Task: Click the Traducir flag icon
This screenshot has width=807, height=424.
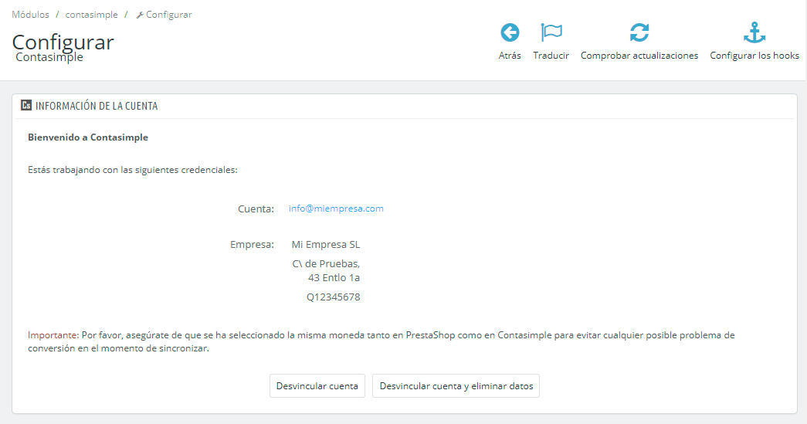Action: click(x=551, y=32)
